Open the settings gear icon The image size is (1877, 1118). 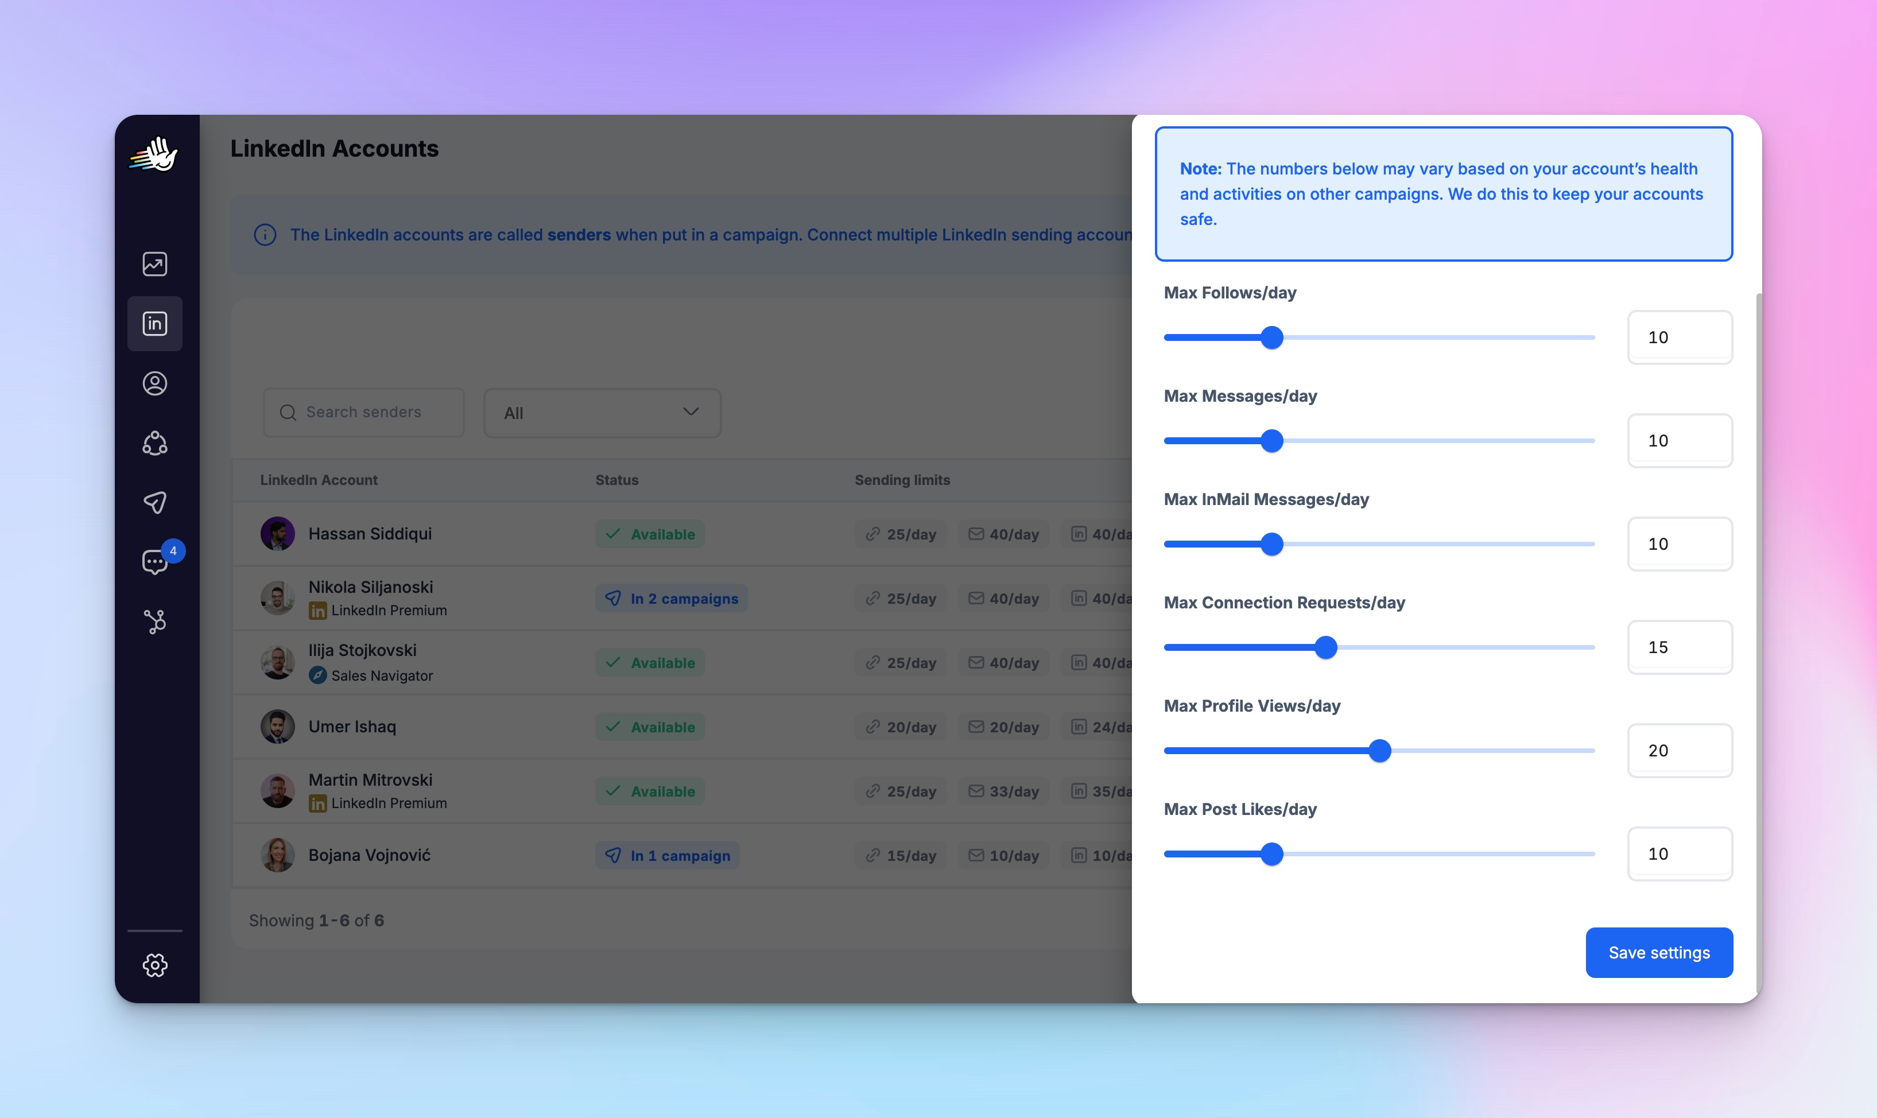click(x=154, y=965)
